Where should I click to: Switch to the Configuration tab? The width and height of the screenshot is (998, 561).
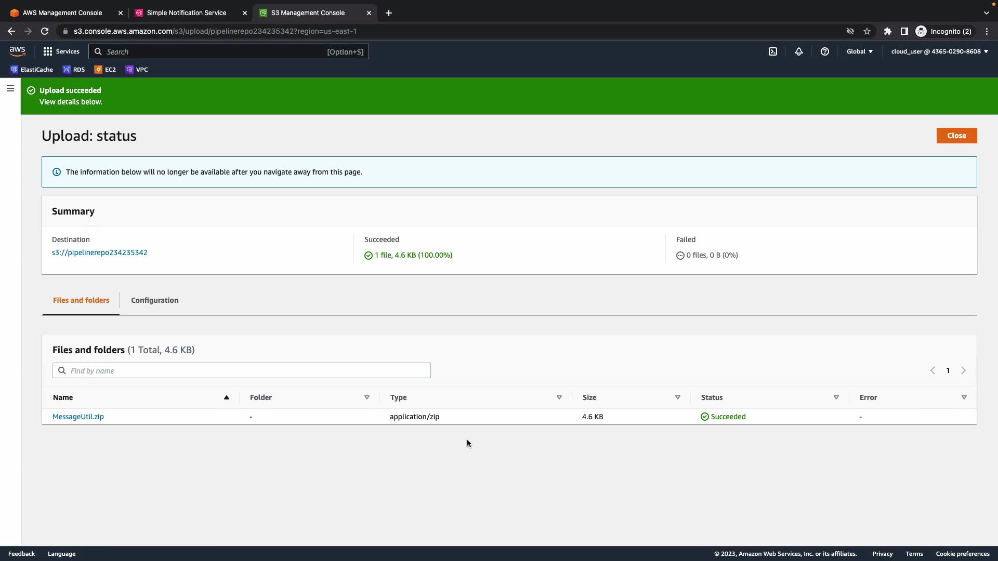(154, 300)
